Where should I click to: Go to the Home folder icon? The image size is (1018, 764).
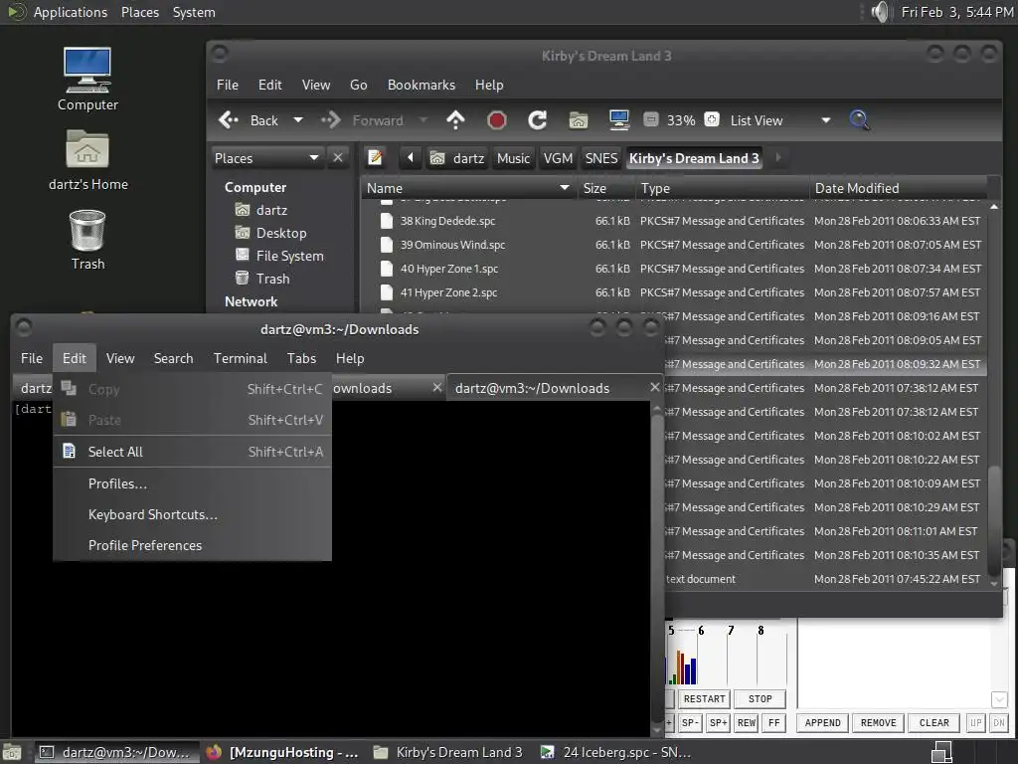578,120
